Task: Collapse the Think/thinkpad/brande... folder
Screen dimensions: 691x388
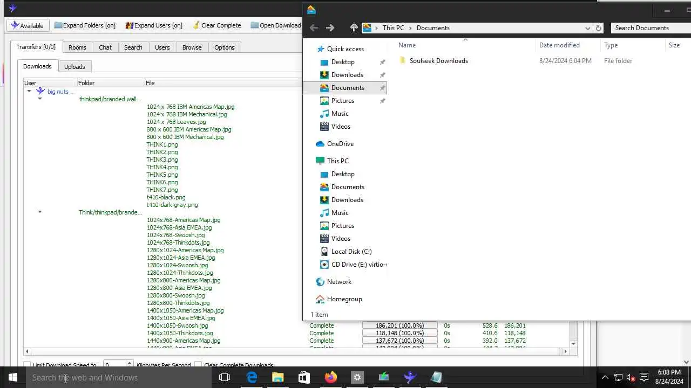Action: 40,212
